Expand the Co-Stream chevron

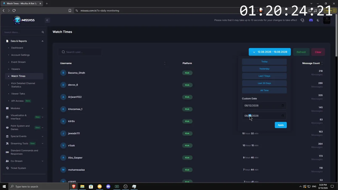pyautogui.click(x=42, y=161)
